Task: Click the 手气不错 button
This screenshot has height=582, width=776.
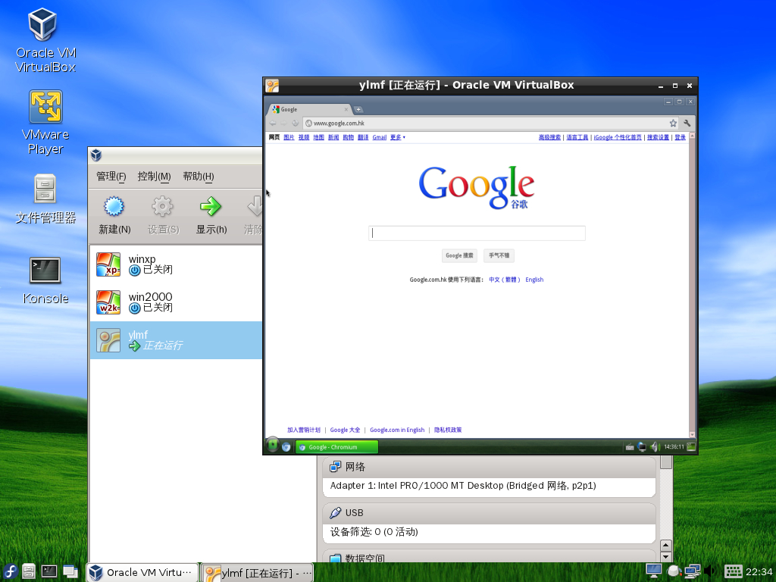Action: tap(499, 255)
